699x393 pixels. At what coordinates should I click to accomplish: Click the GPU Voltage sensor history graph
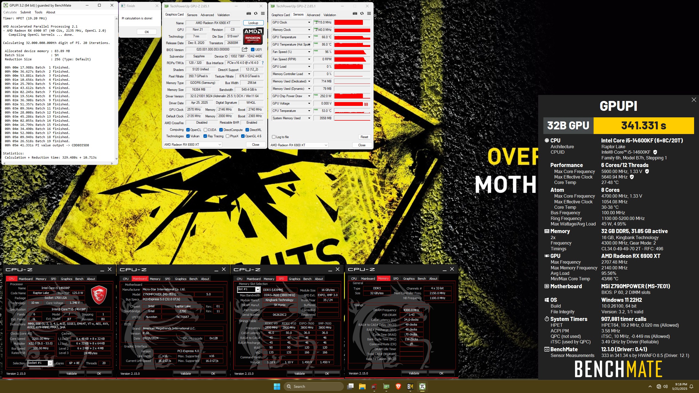(352, 103)
